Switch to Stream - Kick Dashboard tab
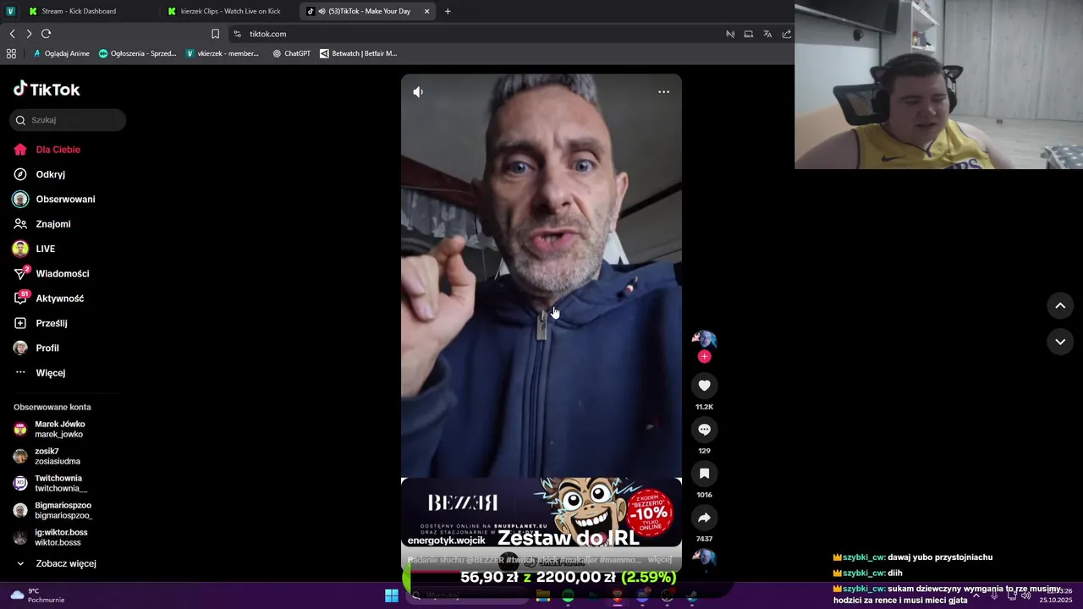Viewport: 1083px width, 609px height. pyautogui.click(x=78, y=11)
